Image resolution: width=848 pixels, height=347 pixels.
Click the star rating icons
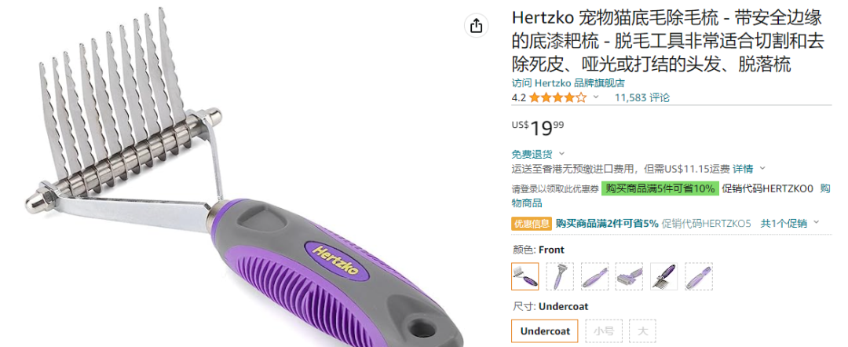pos(557,98)
